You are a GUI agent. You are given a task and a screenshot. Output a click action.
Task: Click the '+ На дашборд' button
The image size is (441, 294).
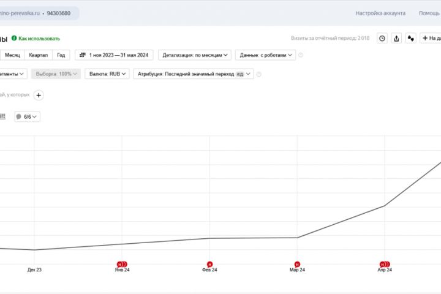(x=431, y=38)
